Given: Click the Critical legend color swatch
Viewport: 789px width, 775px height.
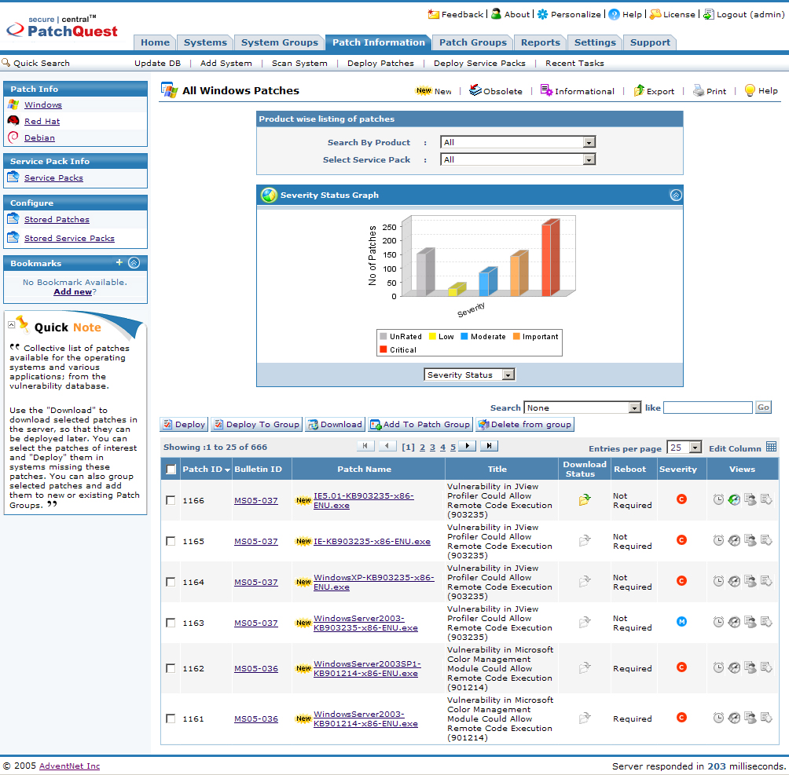Looking at the screenshot, I should coord(383,349).
